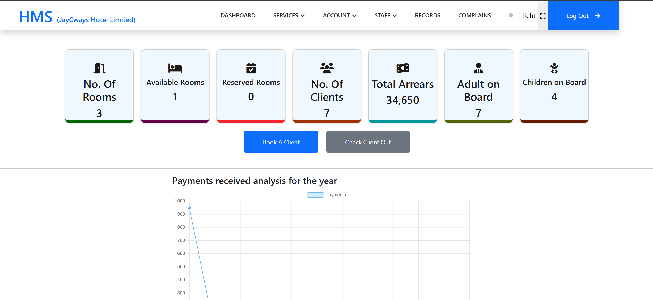653x300 pixels.
Task: Click the door icon on Rooms card
Action: point(99,68)
